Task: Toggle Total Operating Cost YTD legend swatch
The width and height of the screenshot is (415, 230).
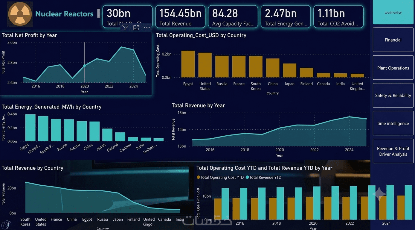Action: pos(198,177)
